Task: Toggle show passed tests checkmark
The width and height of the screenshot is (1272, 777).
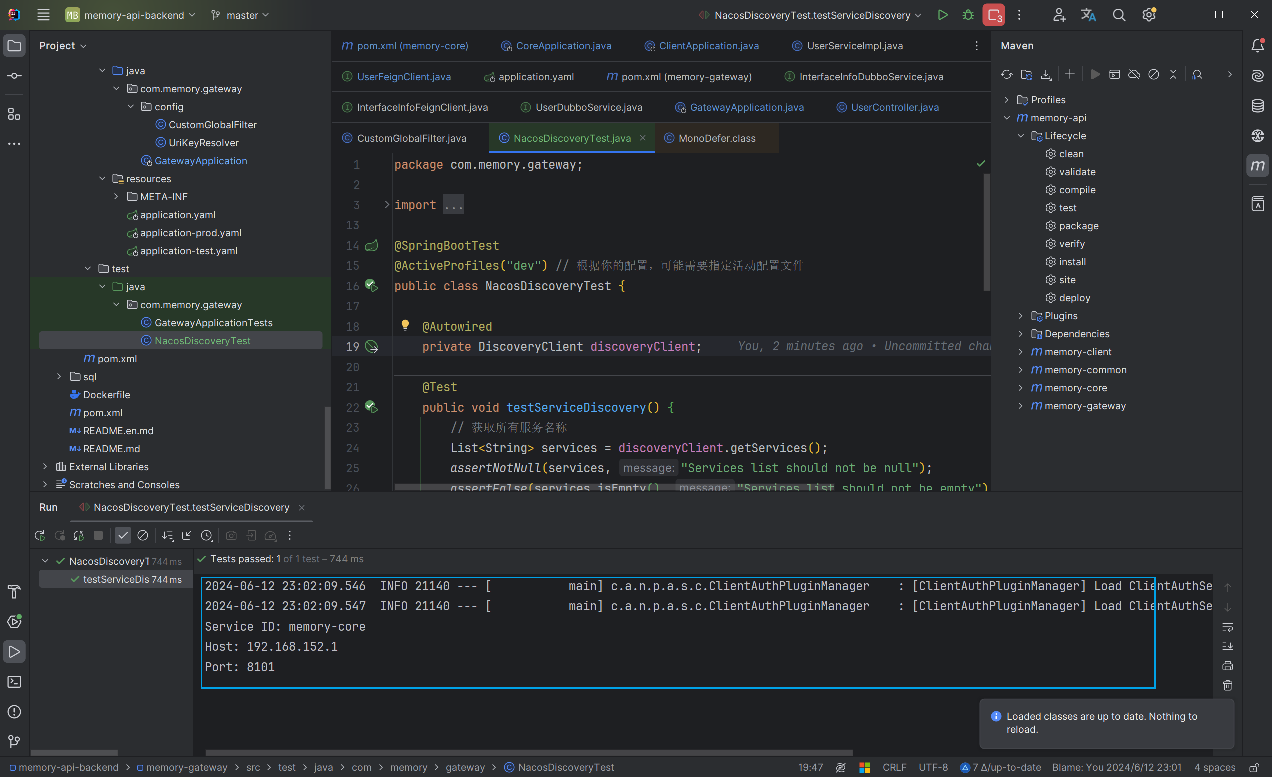Action: click(x=123, y=535)
